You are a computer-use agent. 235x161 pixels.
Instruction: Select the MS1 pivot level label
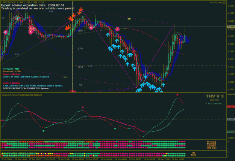(x=80, y=67)
